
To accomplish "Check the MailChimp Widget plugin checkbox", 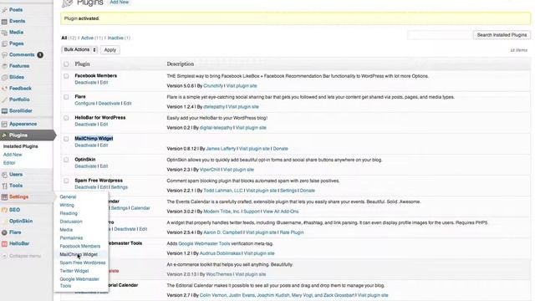I will coord(66,139).
